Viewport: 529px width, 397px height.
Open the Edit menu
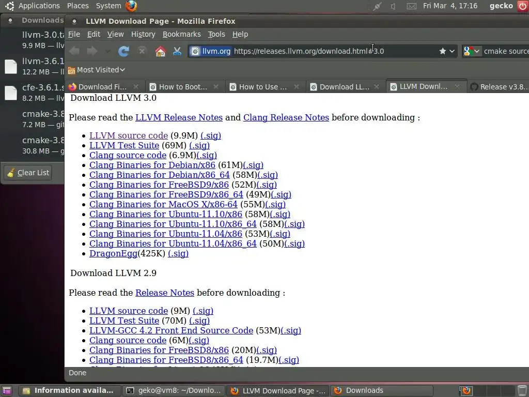94,34
